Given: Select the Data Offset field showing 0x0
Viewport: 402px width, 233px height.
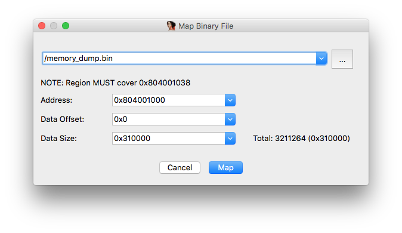Looking at the screenshot, I should point(169,119).
